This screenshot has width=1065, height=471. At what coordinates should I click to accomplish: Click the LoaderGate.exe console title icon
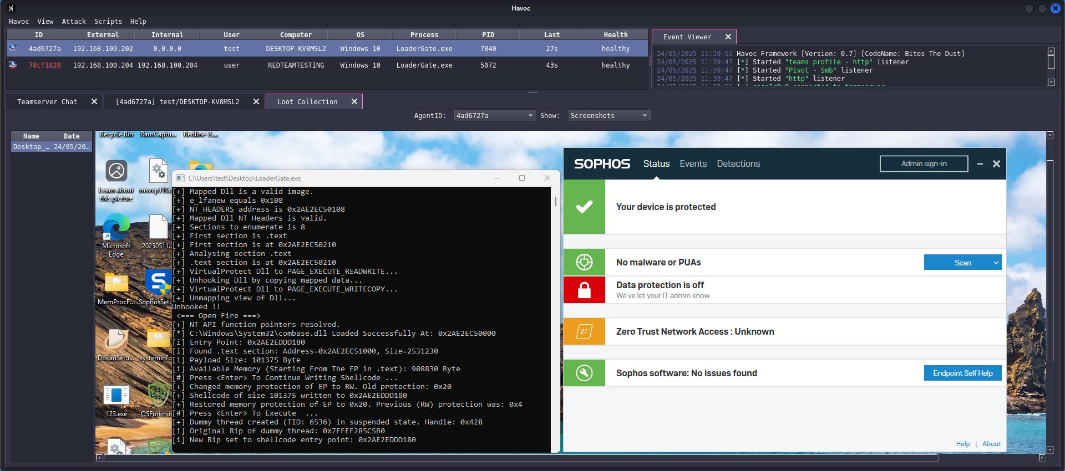(x=181, y=178)
